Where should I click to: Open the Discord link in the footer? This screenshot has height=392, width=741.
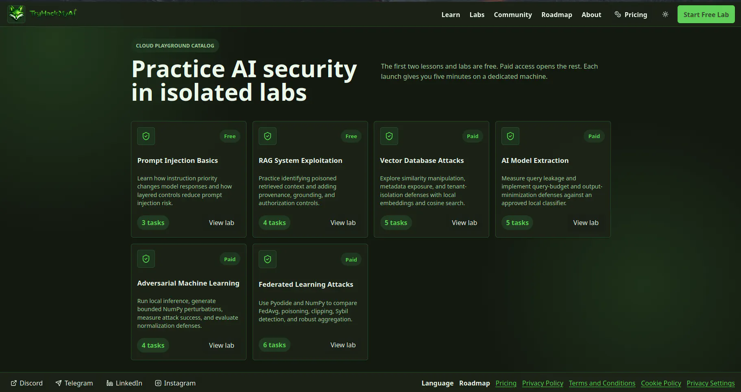27,383
